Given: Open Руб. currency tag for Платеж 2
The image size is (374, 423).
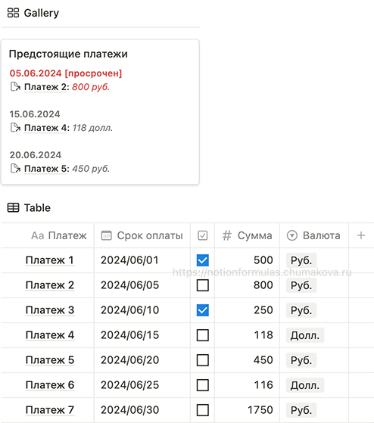Looking at the screenshot, I should (301, 285).
